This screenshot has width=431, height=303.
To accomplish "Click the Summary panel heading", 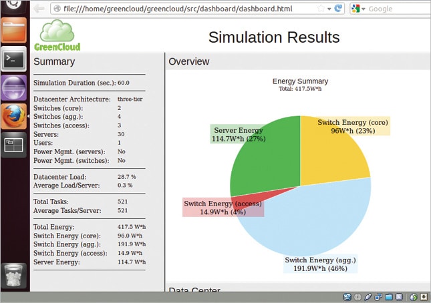I will point(54,62).
